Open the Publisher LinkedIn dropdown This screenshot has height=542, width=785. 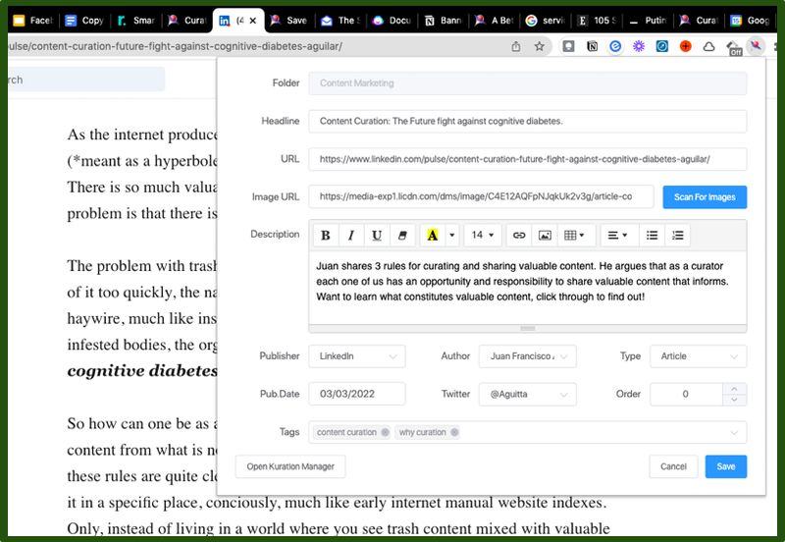click(x=357, y=356)
